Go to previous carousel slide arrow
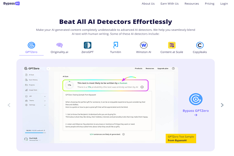The height and width of the screenshot is (156, 234). (x=9, y=105)
